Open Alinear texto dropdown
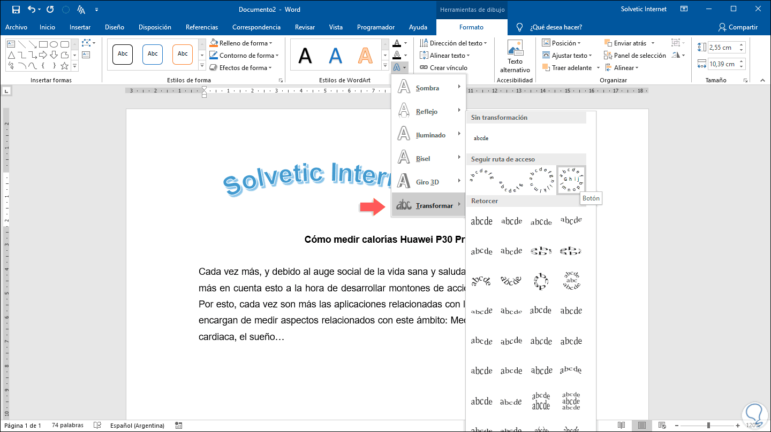Image resolution: width=771 pixels, height=432 pixels. pos(444,55)
